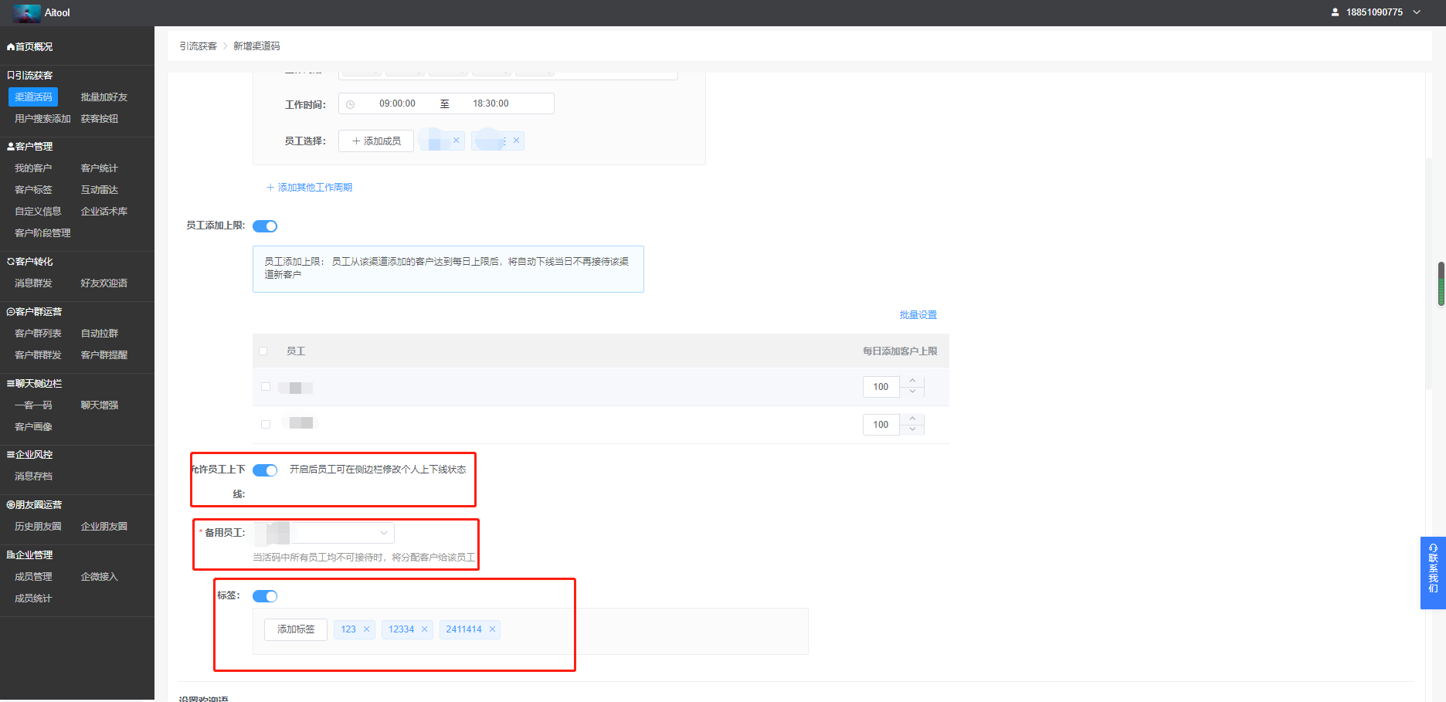Click 添加其他工作周期 link

tap(309, 188)
